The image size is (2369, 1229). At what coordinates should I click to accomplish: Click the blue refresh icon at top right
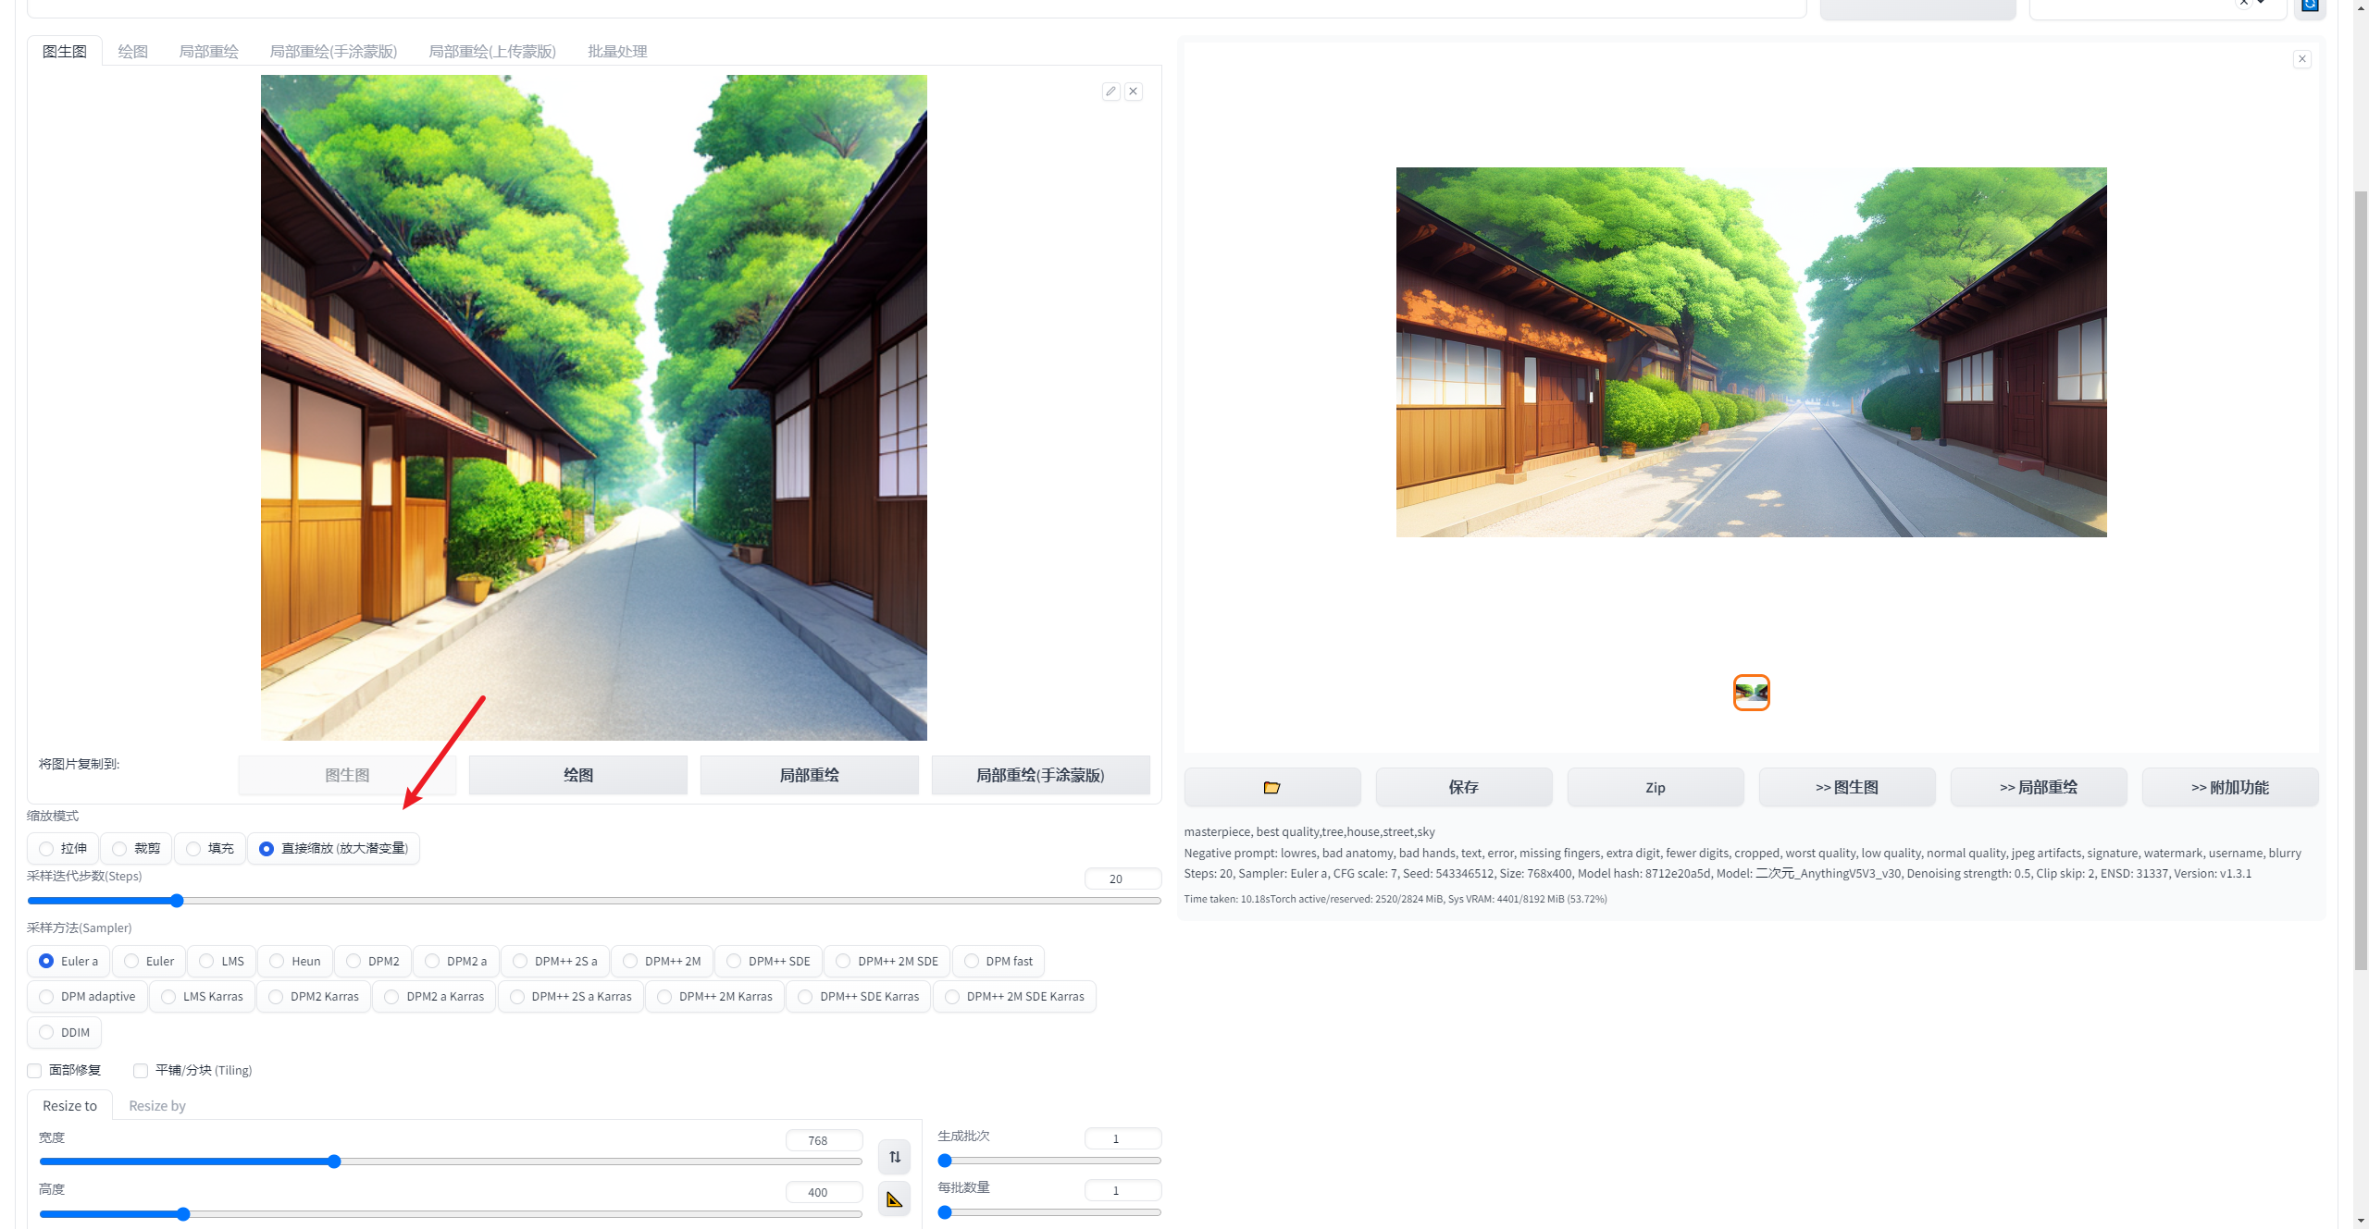pos(2310,5)
